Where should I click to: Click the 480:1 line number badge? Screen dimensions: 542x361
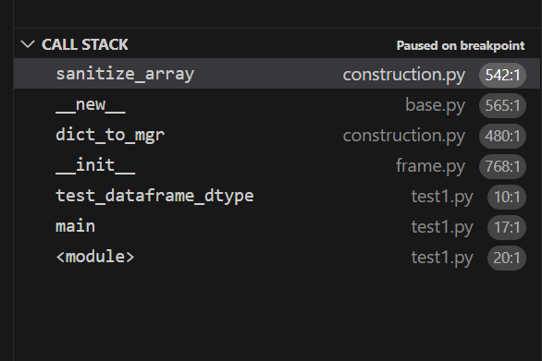pyautogui.click(x=502, y=136)
